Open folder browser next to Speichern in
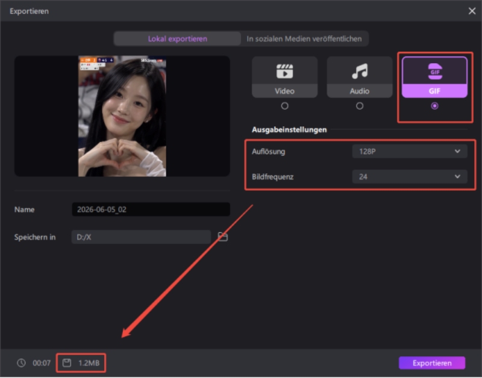This screenshot has height=378, width=482. [222, 237]
